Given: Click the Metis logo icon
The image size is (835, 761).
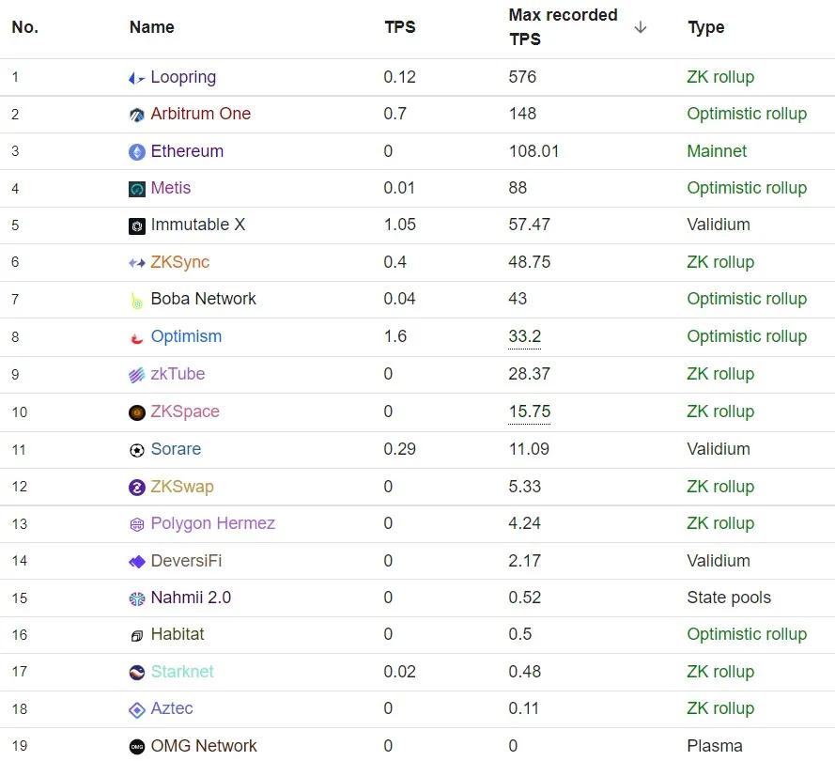Looking at the screenshot, I should click(x=137, y=189).
